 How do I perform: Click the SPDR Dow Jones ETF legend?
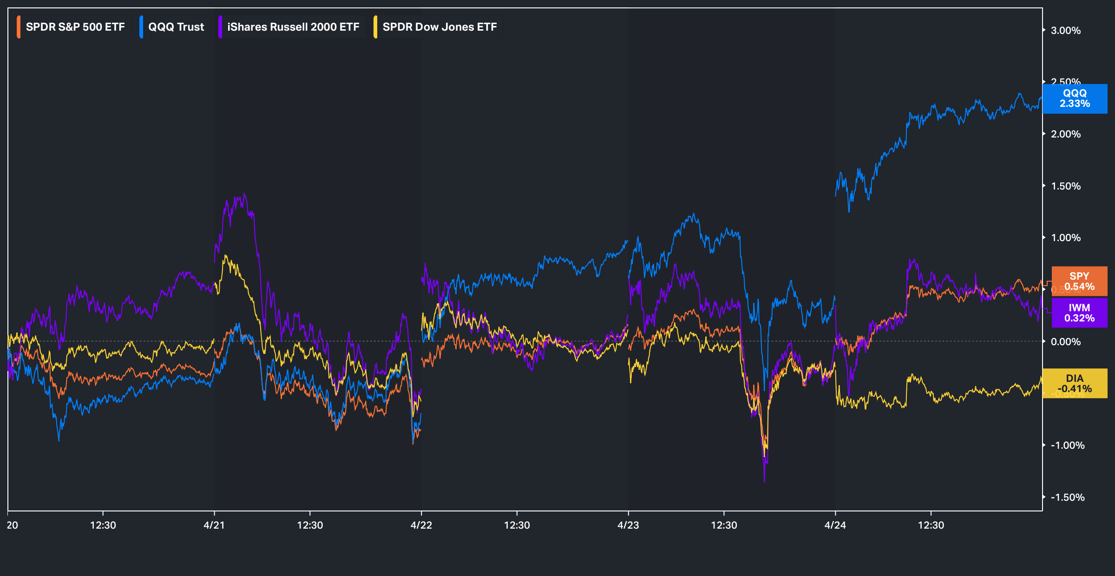pos(439,27)
